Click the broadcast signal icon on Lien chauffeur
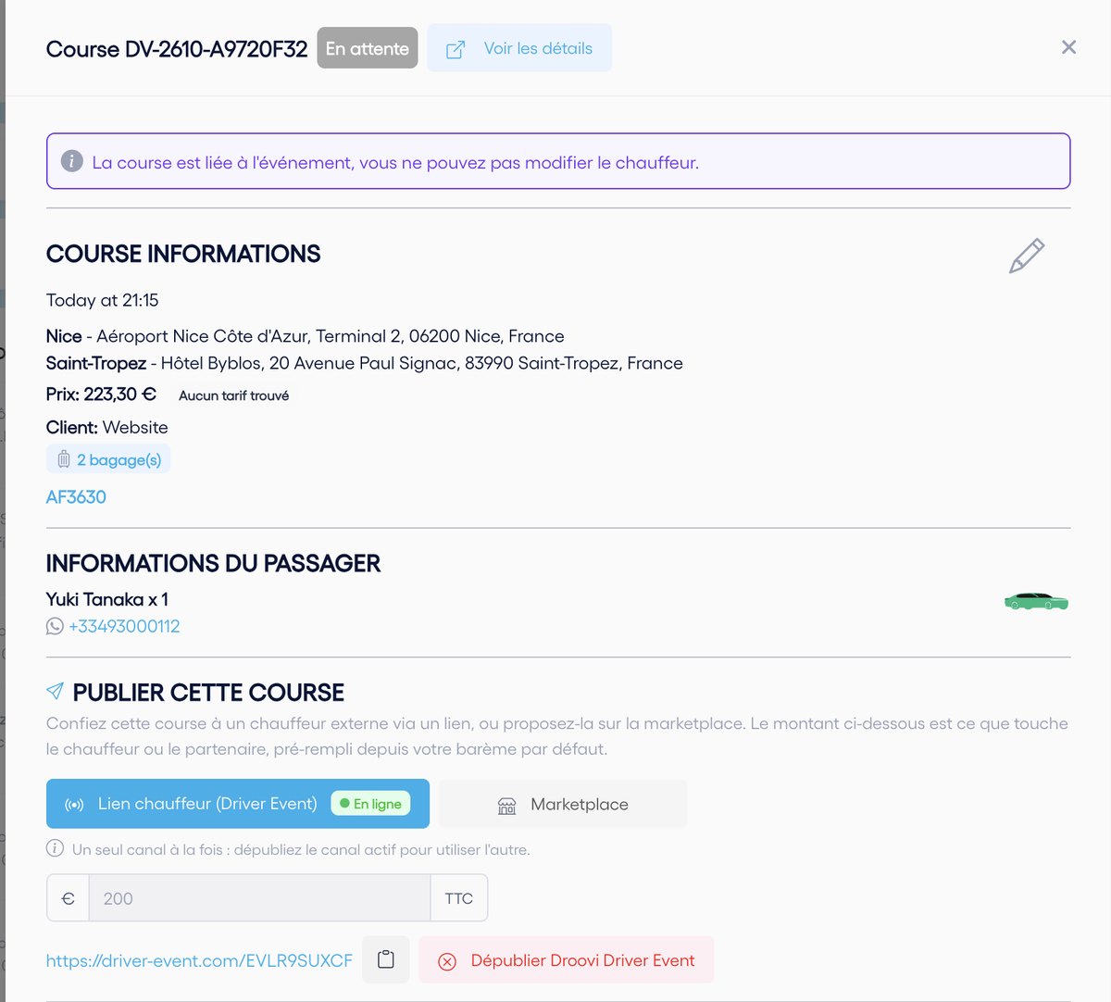1111x1002 pixels. click(x=74, y=805)
